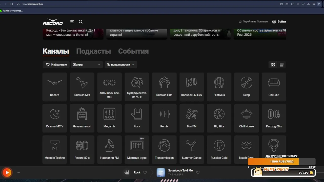Click the Войти login button

[x=279, y=22]
